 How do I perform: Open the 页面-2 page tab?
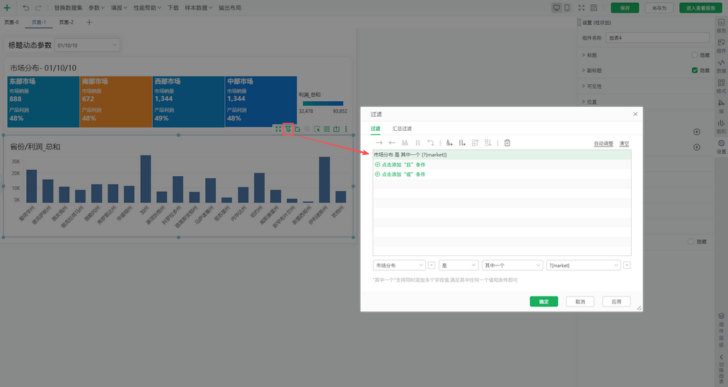pos(67,23)
